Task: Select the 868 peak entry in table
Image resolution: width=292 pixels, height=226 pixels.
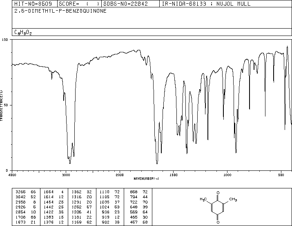Action: (x=139, y=192)
